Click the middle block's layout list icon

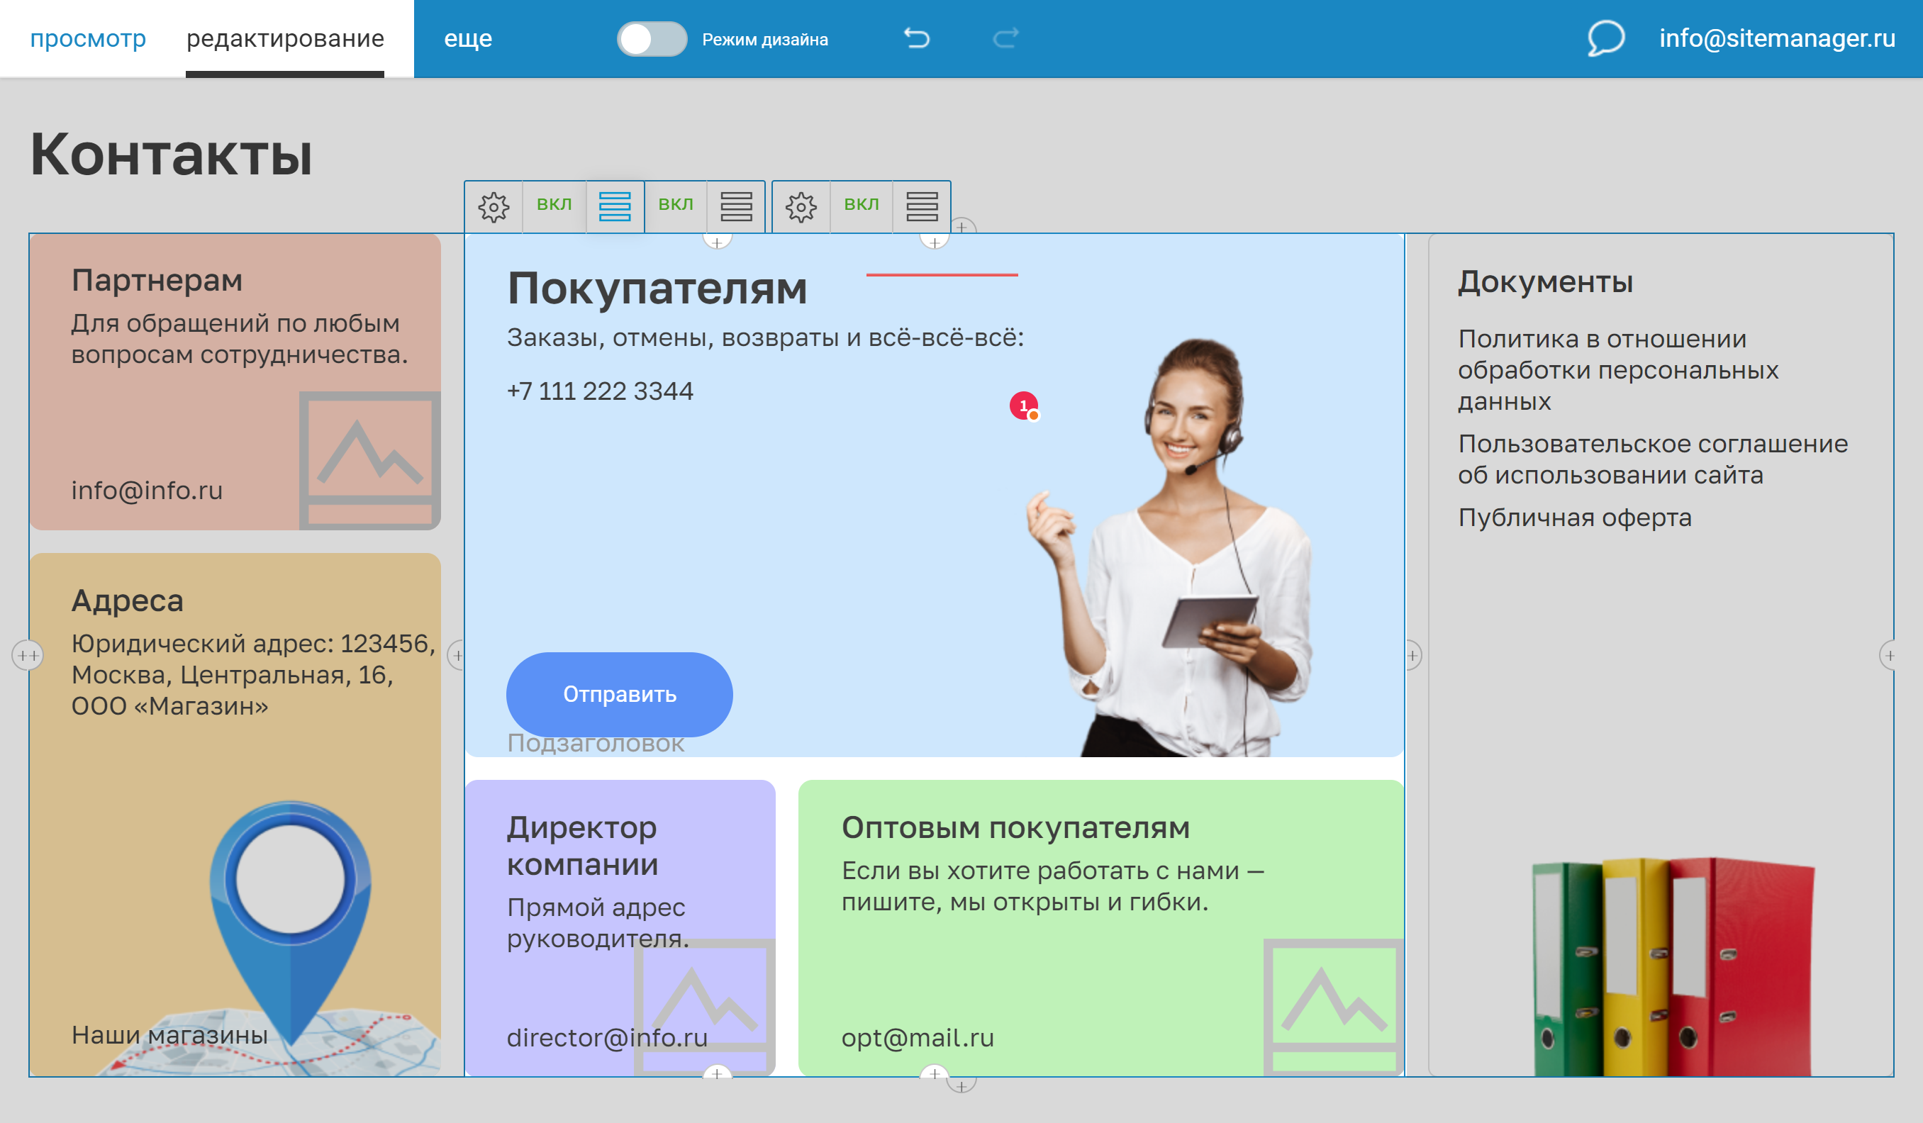point(735,206)
